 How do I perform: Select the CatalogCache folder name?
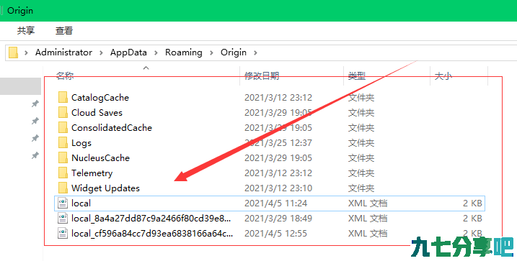pyautogui.click(x=100, y=98)
